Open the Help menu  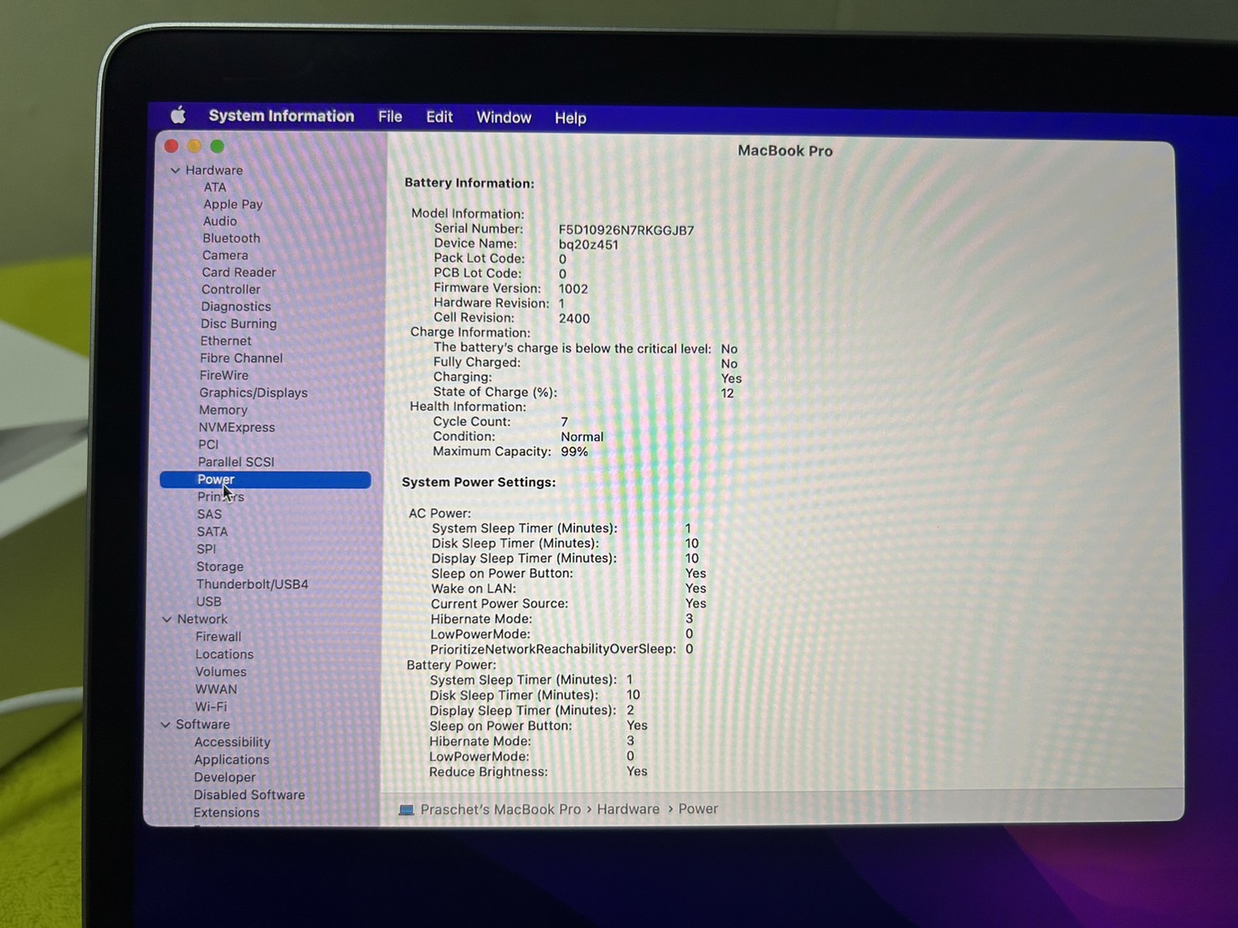click(x=570, y=118)
